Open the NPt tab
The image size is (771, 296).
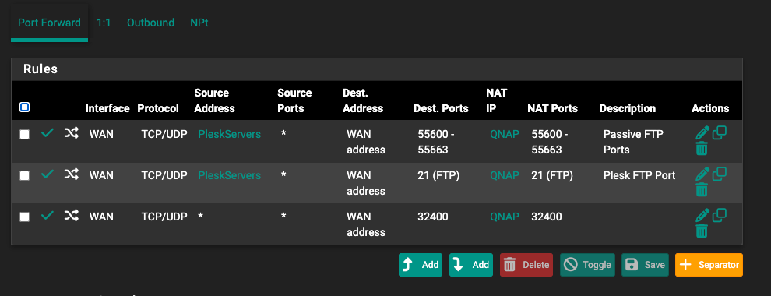(199, 23)
